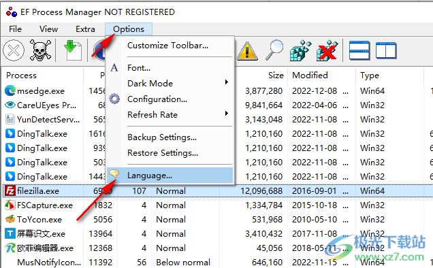Viewport: 433px width, 268px height.
Task: Open the Extra menu
Action: point(85,29)
